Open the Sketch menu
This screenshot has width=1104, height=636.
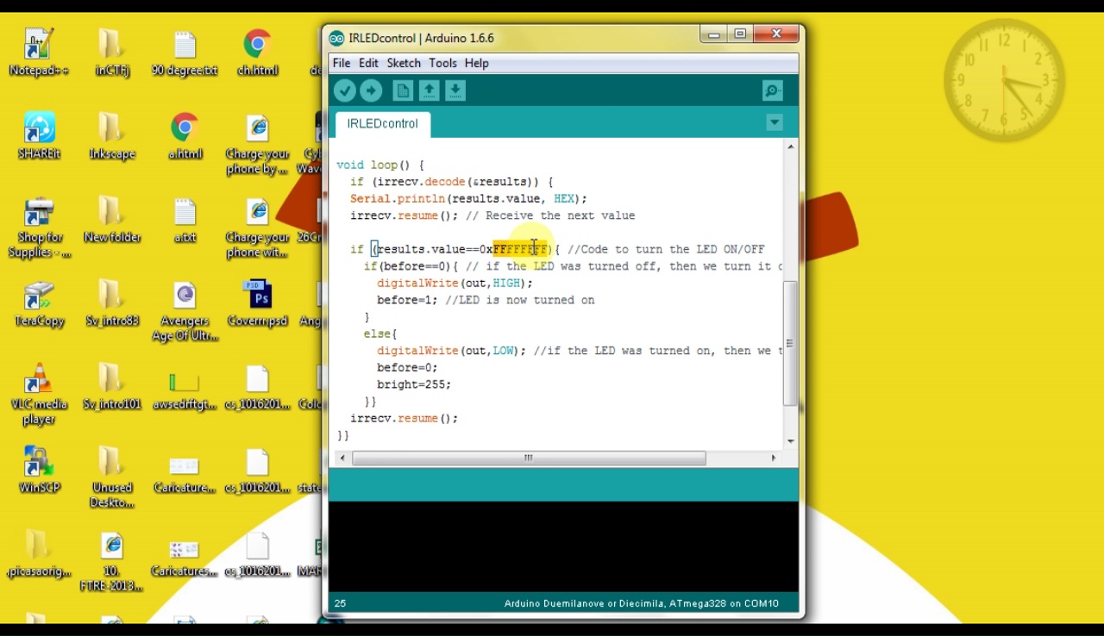click(404, 63)
